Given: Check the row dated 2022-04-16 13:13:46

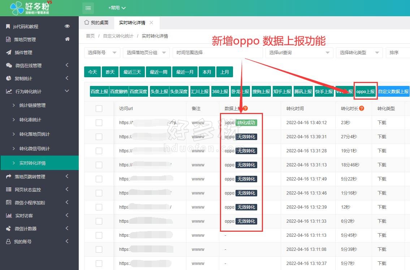Looking at the screenshot, I should click(99, 193).
